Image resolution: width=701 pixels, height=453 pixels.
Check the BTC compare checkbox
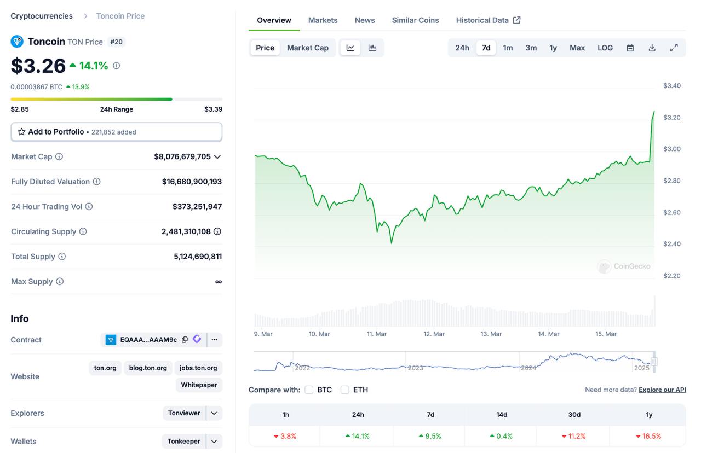click(309, 390)
